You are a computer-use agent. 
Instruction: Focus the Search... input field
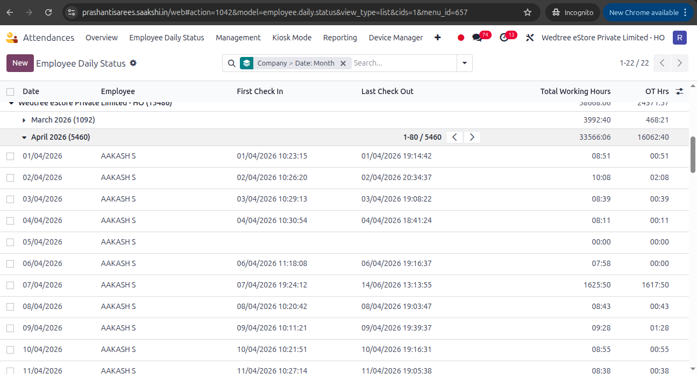404,63
